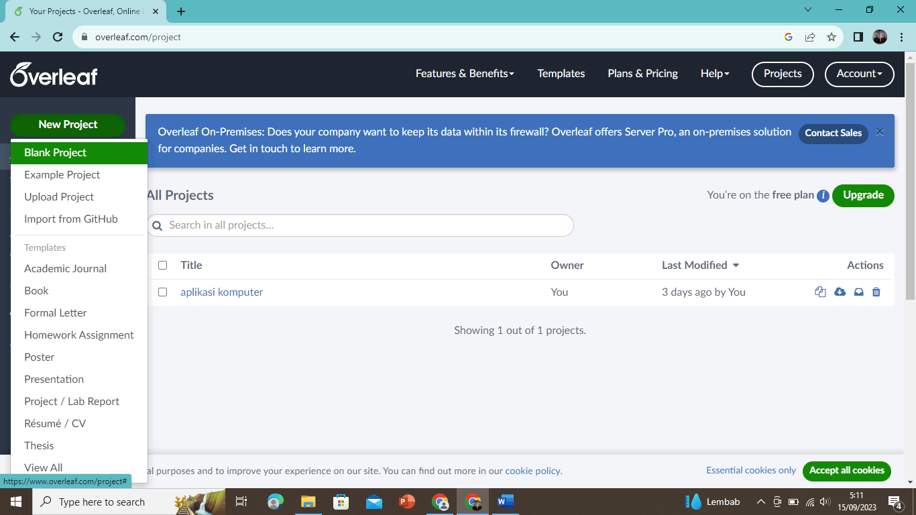Viewport: 916px width, 515px height.
Task: Accept all cookies
Action: [x=846, y=471]
